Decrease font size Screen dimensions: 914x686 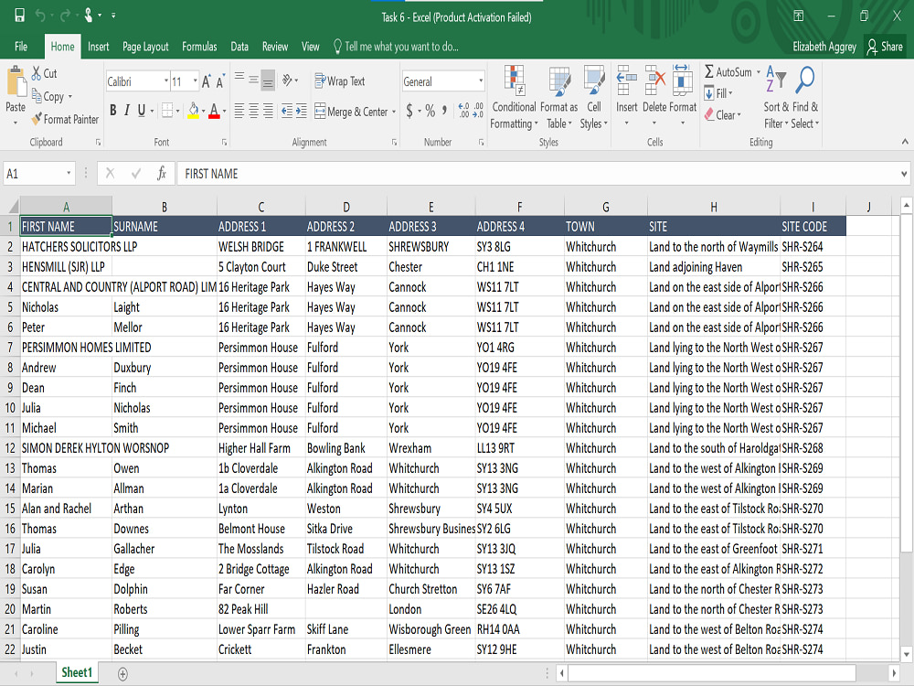click(x=219, y=81)
